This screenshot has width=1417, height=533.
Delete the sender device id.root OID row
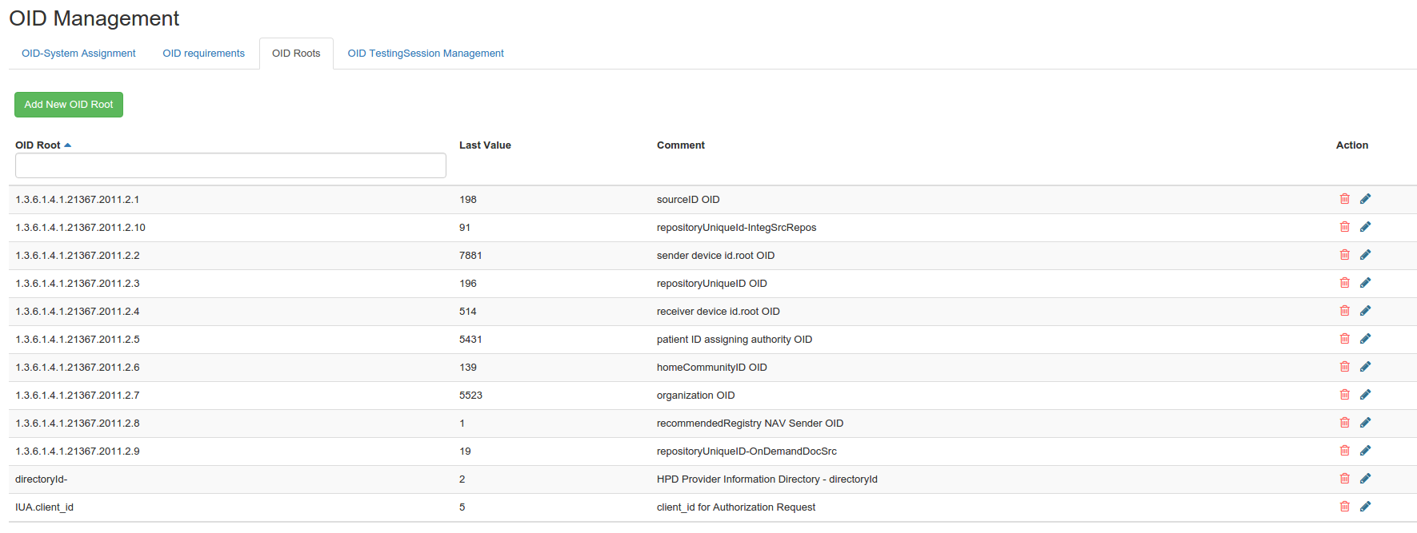(x=1344, y=255)
